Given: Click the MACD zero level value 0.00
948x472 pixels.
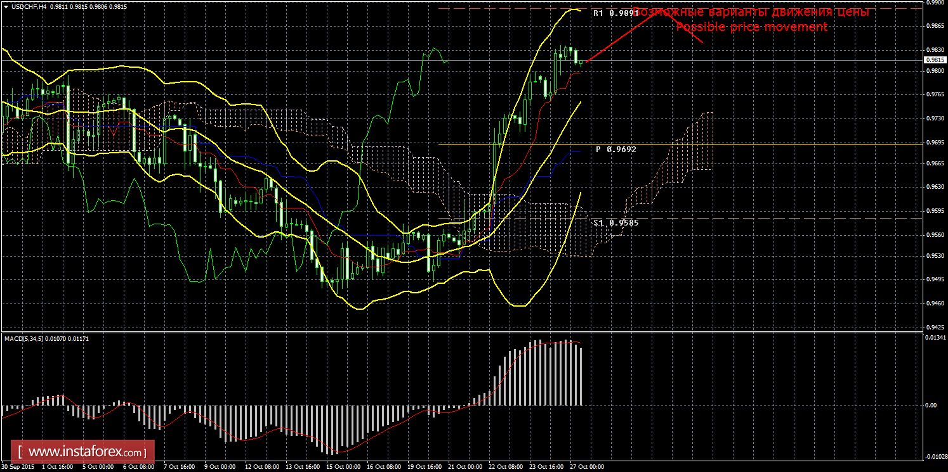Looking at the screenshot, I should (930, 405).
